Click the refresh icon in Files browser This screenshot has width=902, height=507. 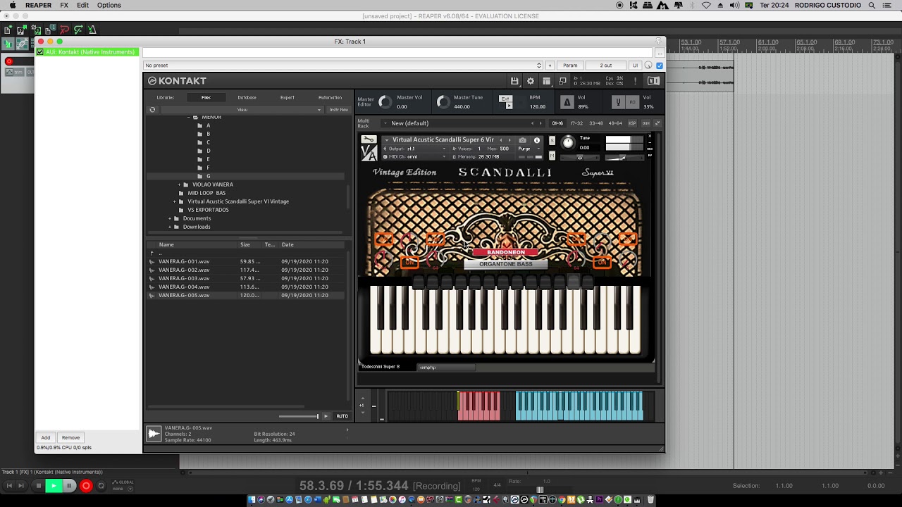[x=152, y=110]
